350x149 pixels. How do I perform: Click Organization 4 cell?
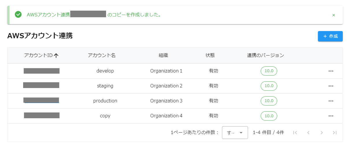[166, 116]
